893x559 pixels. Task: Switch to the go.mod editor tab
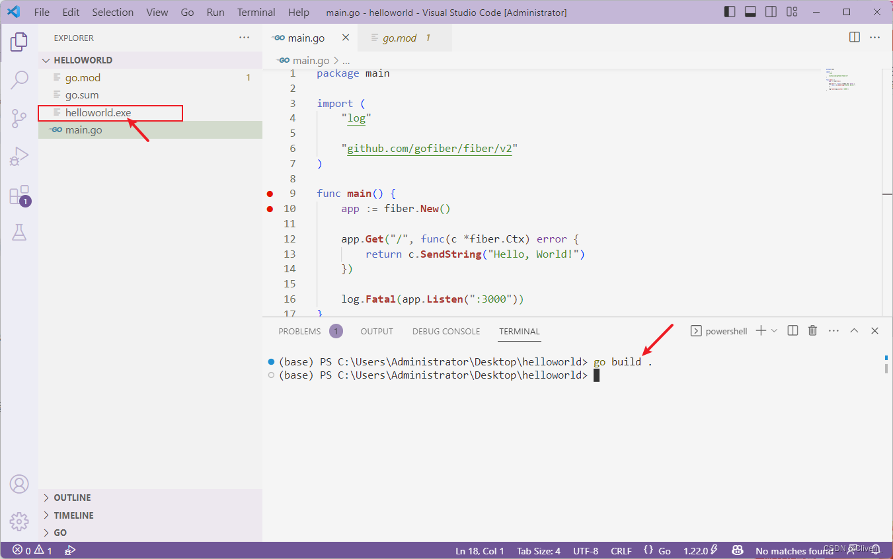(405, 38)
